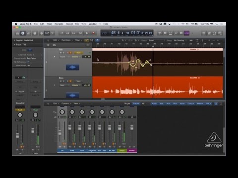This screenshot has width=238, height=178.
Task: Select the Tracks mixer view button
Action: coord(136,104)
